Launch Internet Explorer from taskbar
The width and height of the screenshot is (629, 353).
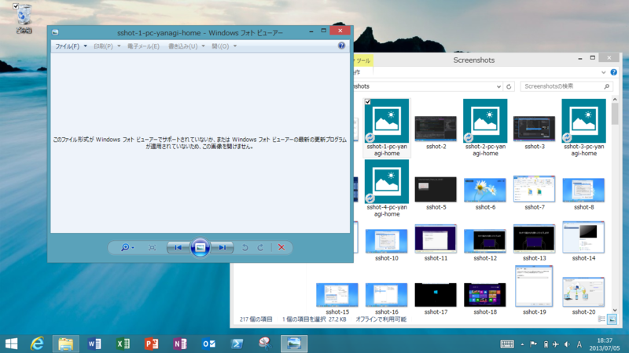[37, 344]
